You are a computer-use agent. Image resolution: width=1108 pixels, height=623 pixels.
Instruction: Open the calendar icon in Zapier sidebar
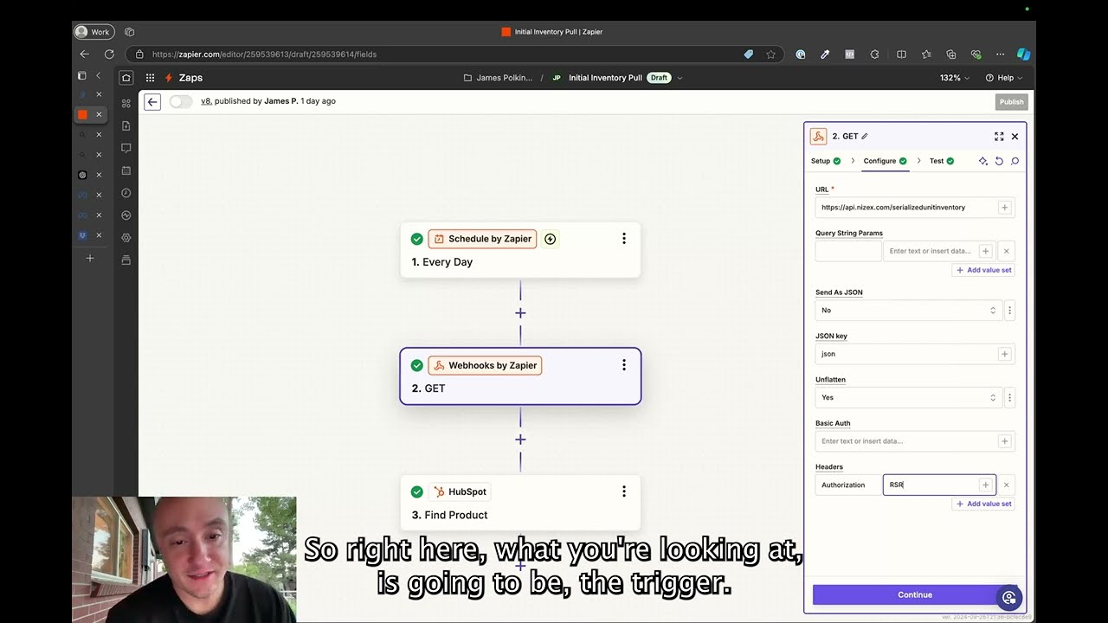[x=126, y=170]
